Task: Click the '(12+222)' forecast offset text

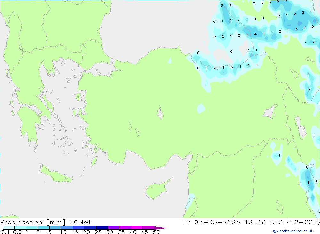Action: click(303, 222)
